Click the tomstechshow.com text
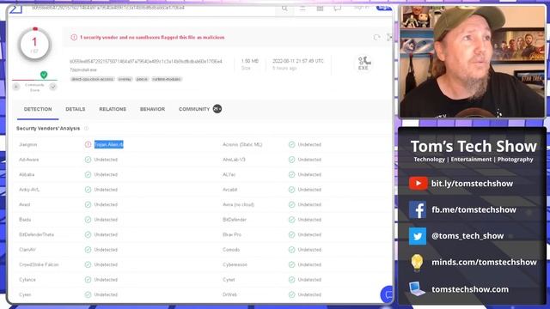 click(470, 289)
